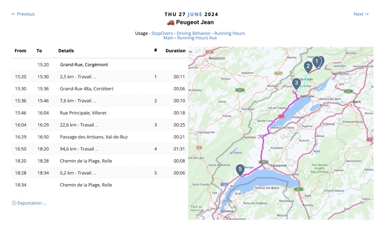This screenshot has width=390, height=245.
Task: Expand details of the 22,6 km Travail trip
Action: [97, 125]
